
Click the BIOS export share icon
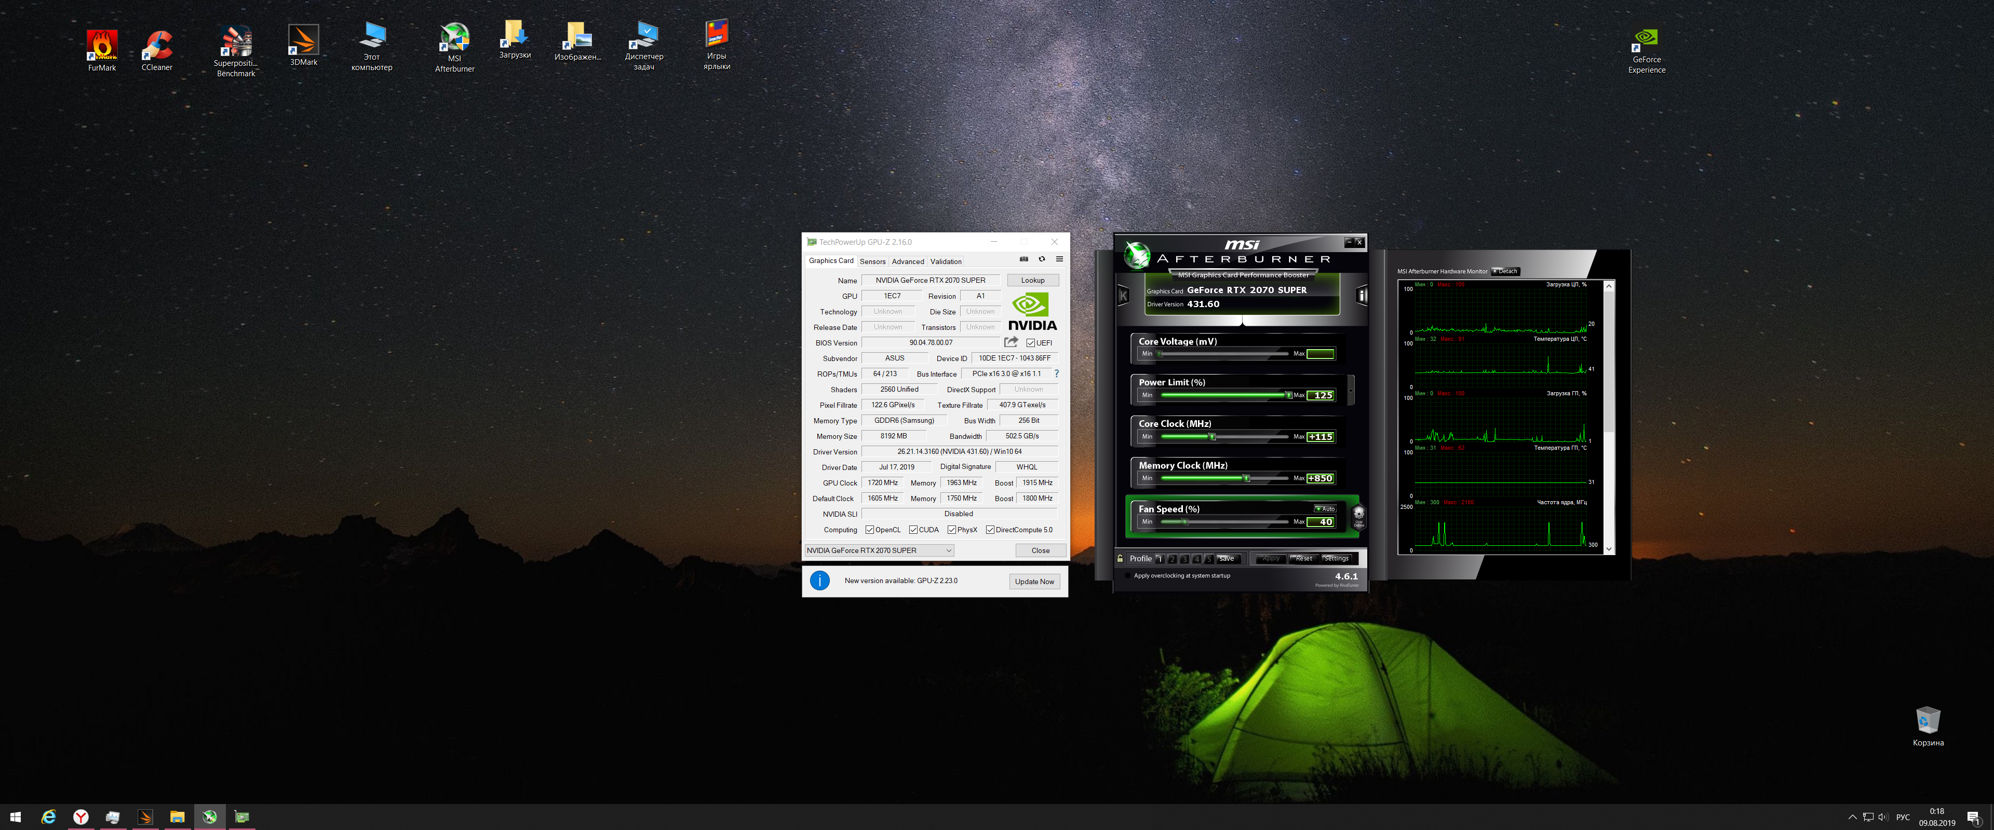pos(1011,342)
